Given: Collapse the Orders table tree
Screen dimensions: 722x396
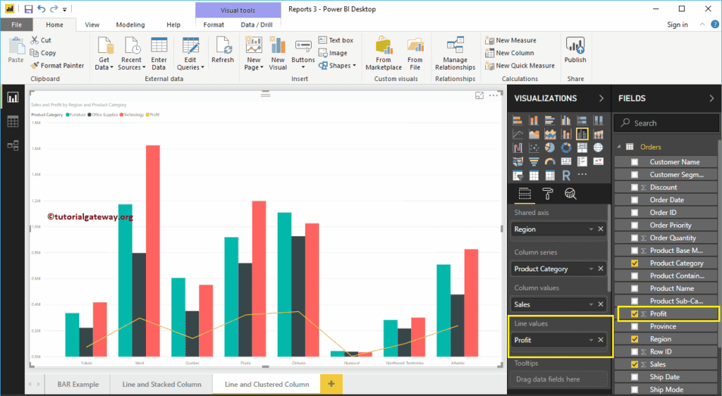Looking at the screenshot, I should (x=619, y=147).
